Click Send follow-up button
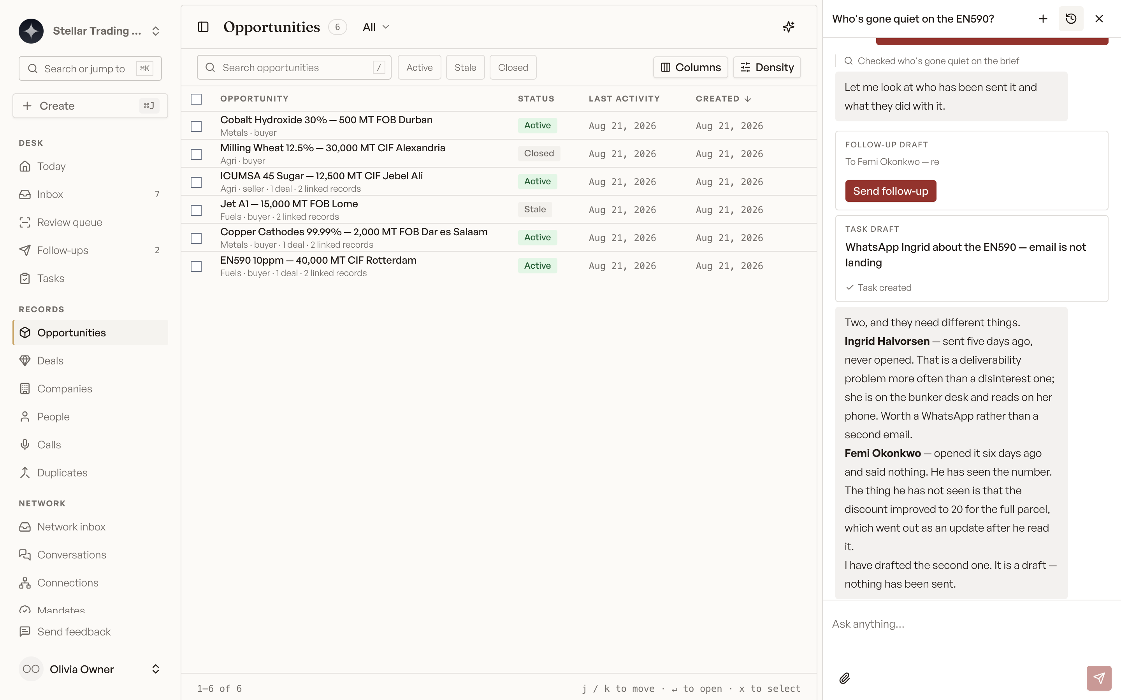1121x700 pixels. click(890, 191)
